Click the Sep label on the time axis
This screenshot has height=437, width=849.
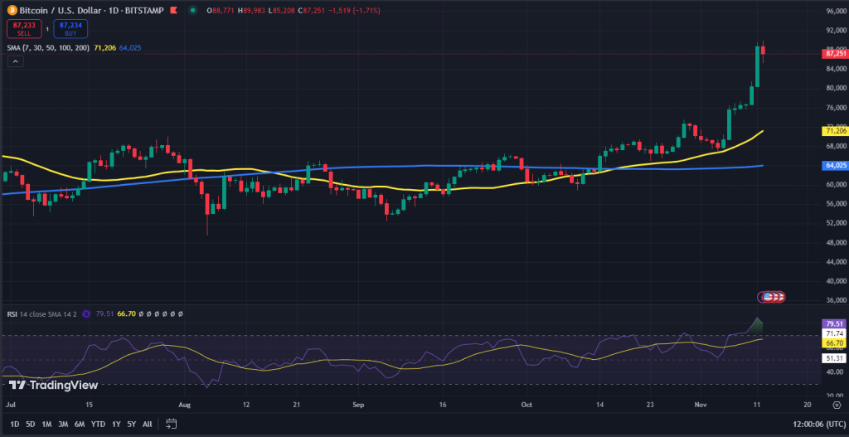pos(358,405)
